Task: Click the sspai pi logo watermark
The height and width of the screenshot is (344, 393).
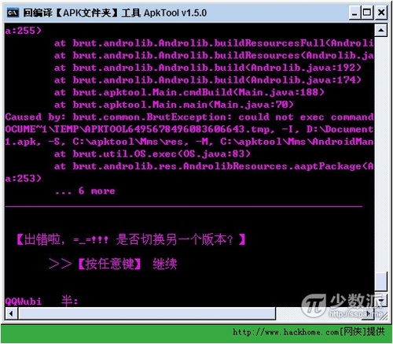Action: 314,305
